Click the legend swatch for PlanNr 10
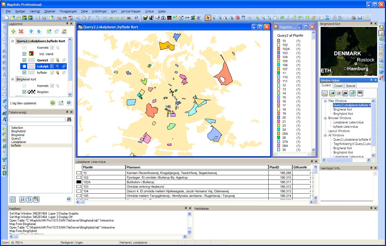 pyautogui.click(x=279, y=41)
